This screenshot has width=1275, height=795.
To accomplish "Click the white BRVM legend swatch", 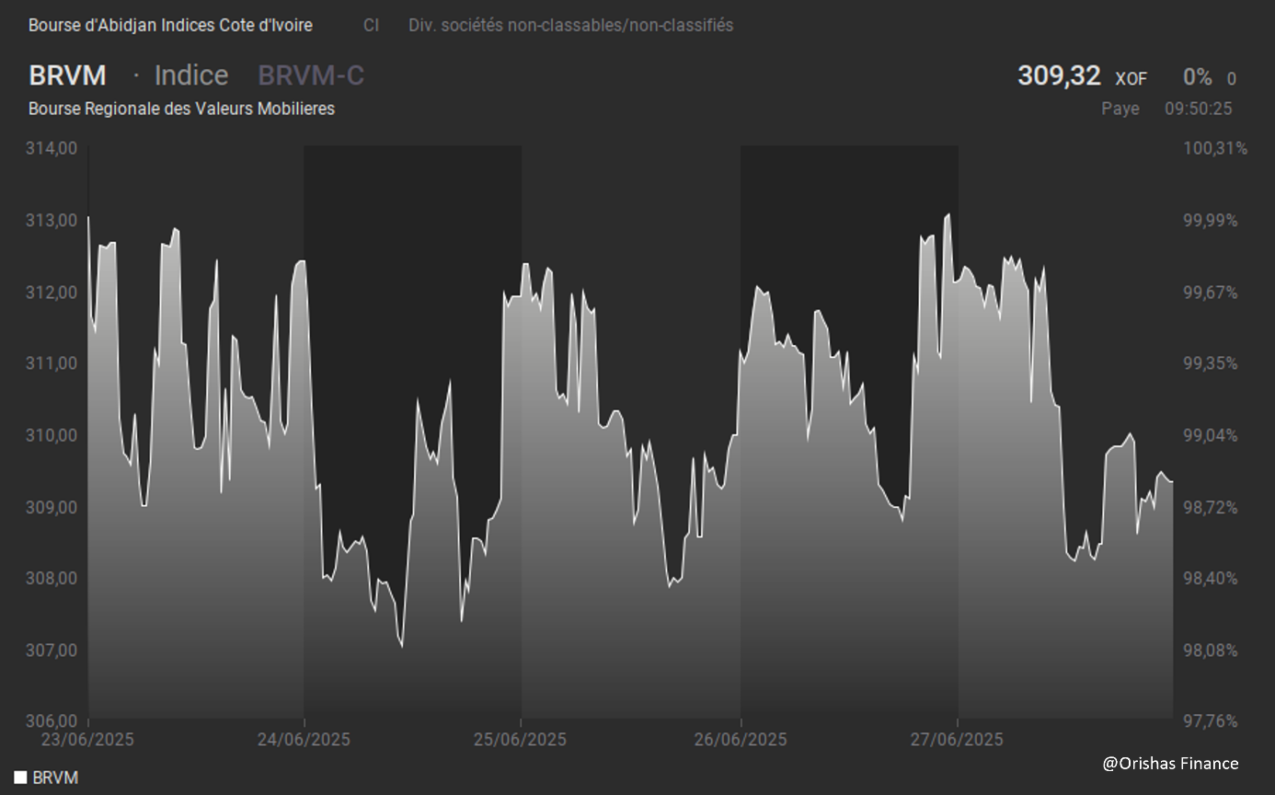I will pyautogui.click(x=20, y=778).
